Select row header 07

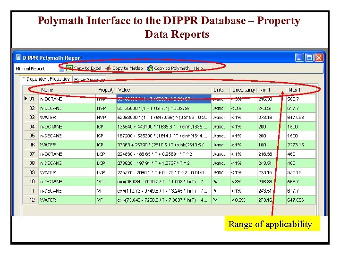[31, 154]
